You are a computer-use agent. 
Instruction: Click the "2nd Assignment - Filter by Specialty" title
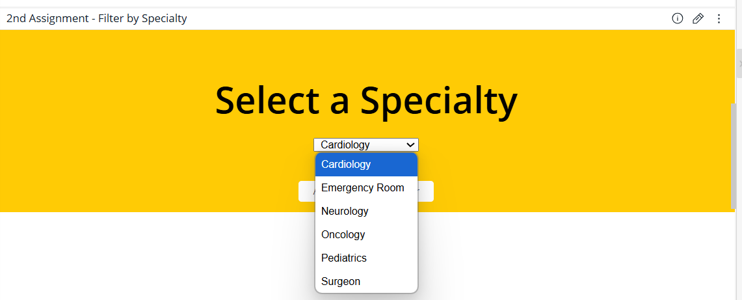tap(96, 18)
